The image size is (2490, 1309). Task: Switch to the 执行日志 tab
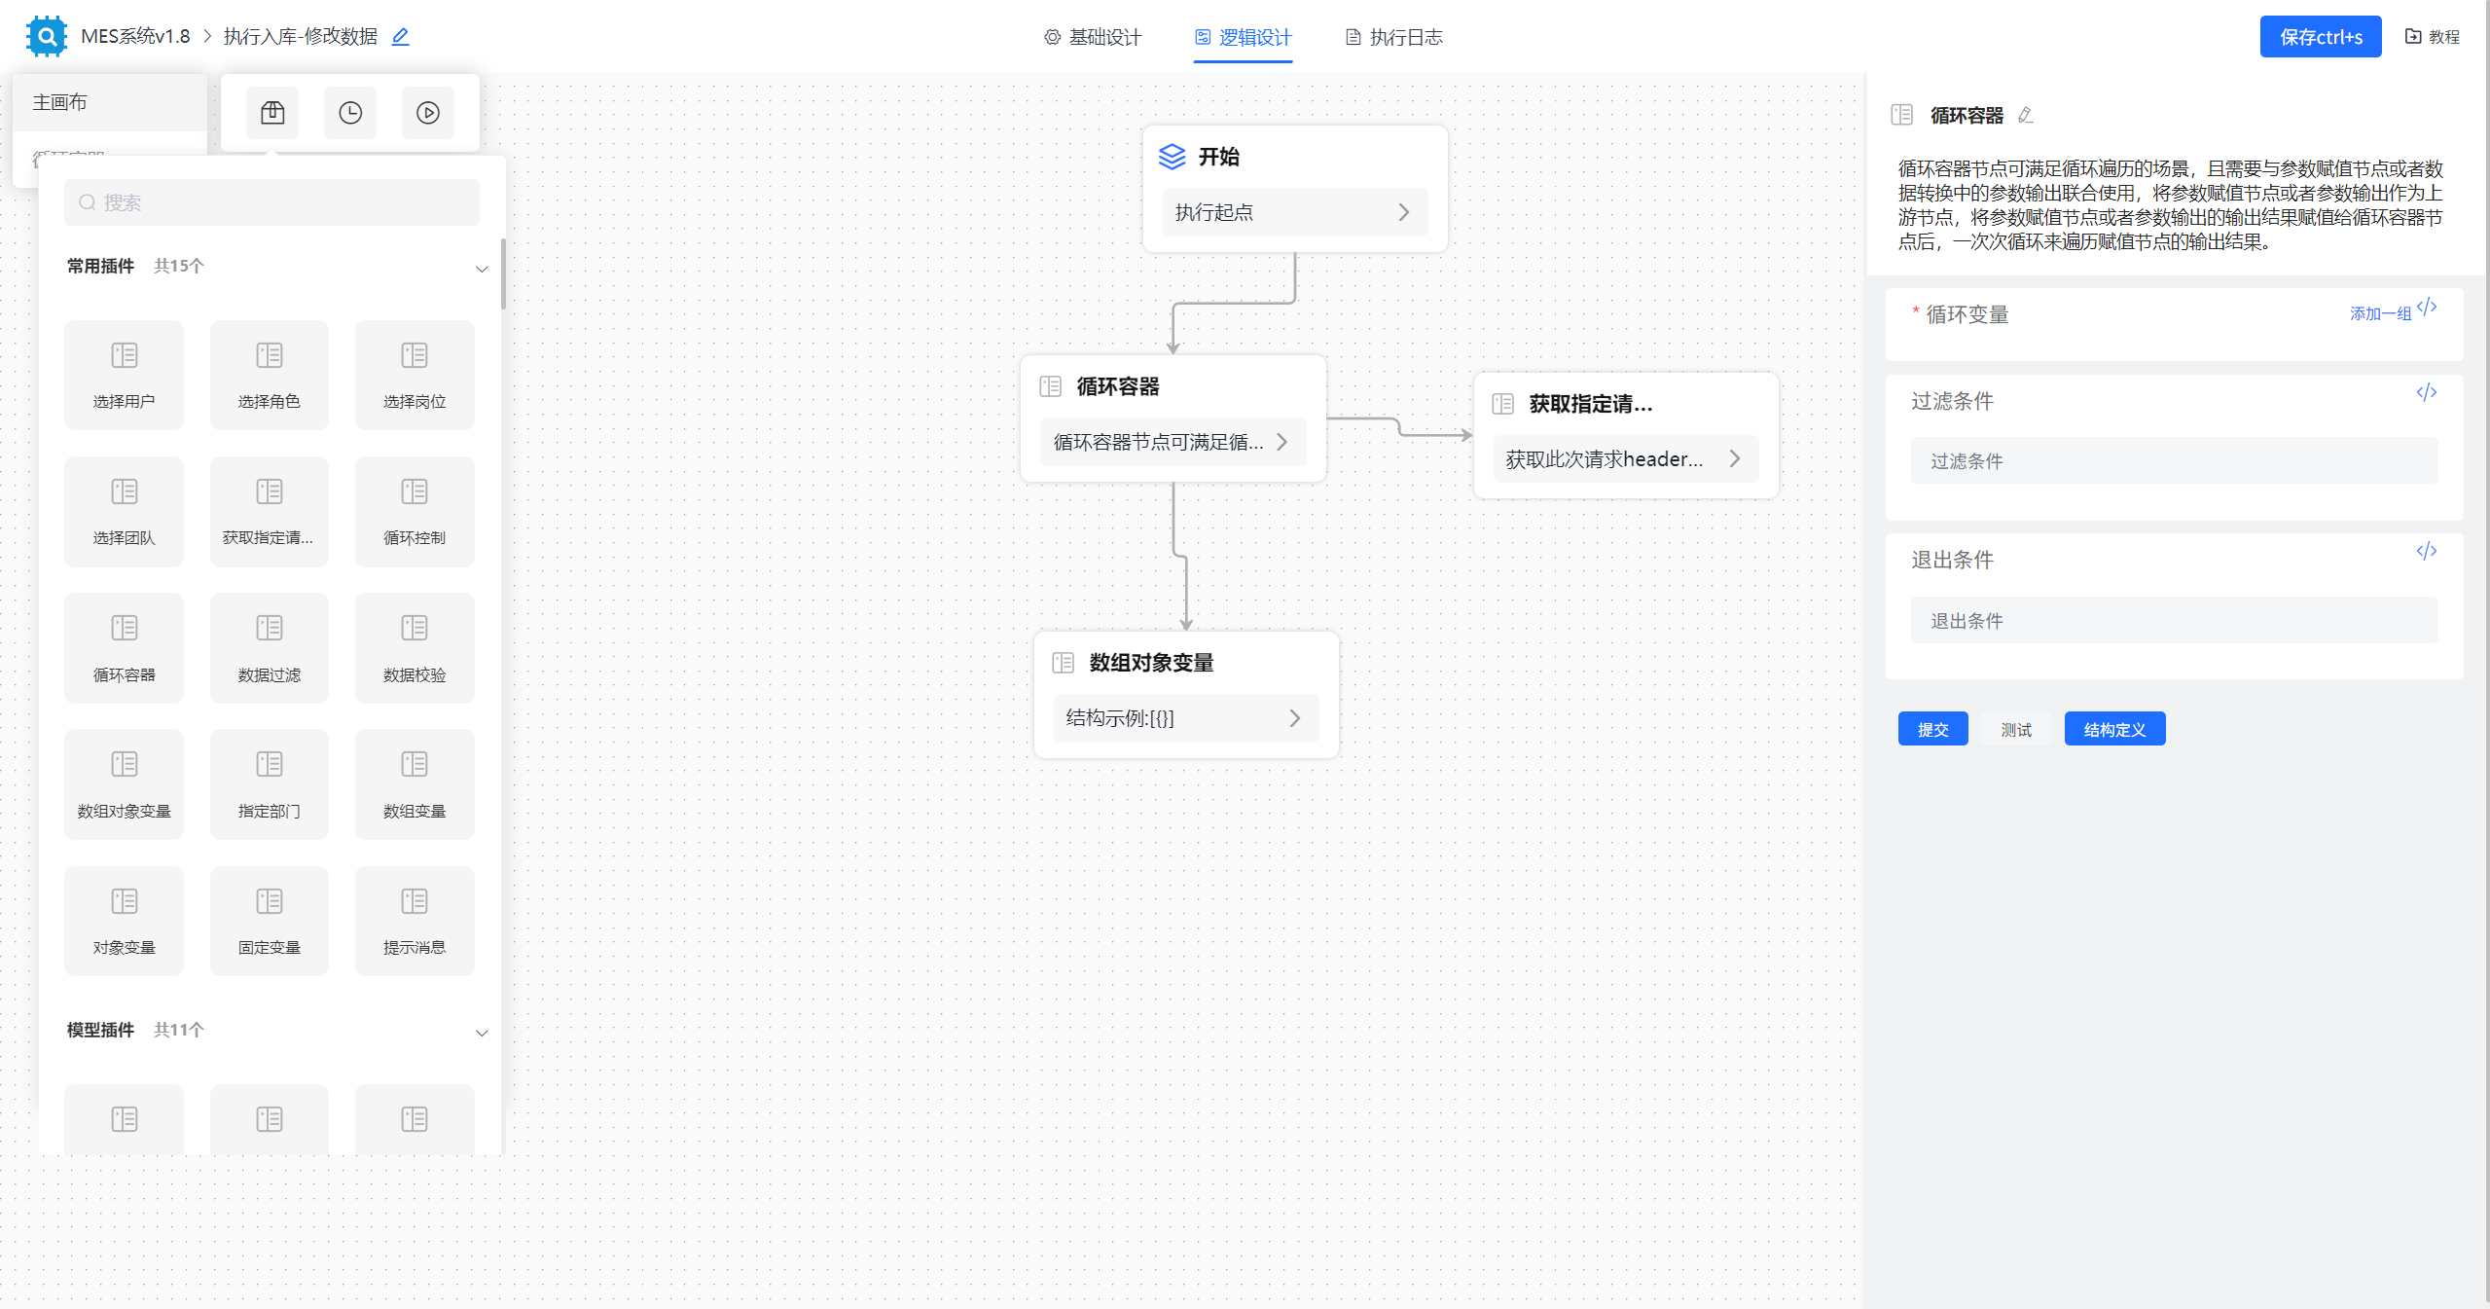click(1392, 37)
